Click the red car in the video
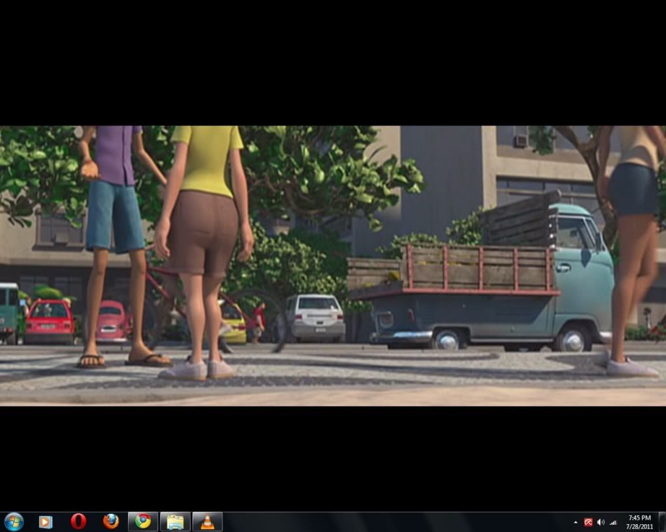 (x=49, y=320)
